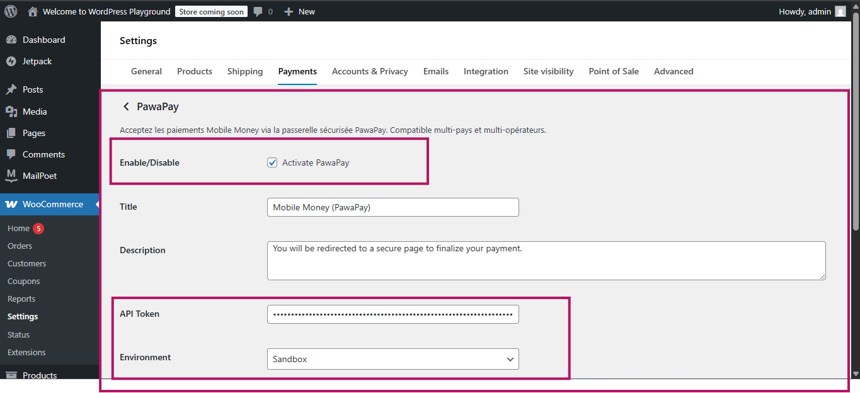Click the Pages sidebar icon
This screenshot has height=393, width=860.
point(11,133)
